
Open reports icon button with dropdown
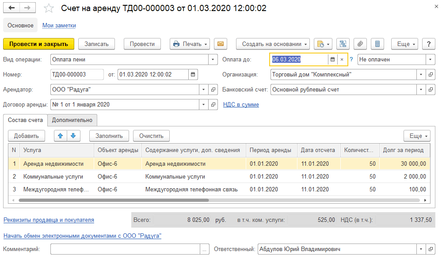point(323,44)
